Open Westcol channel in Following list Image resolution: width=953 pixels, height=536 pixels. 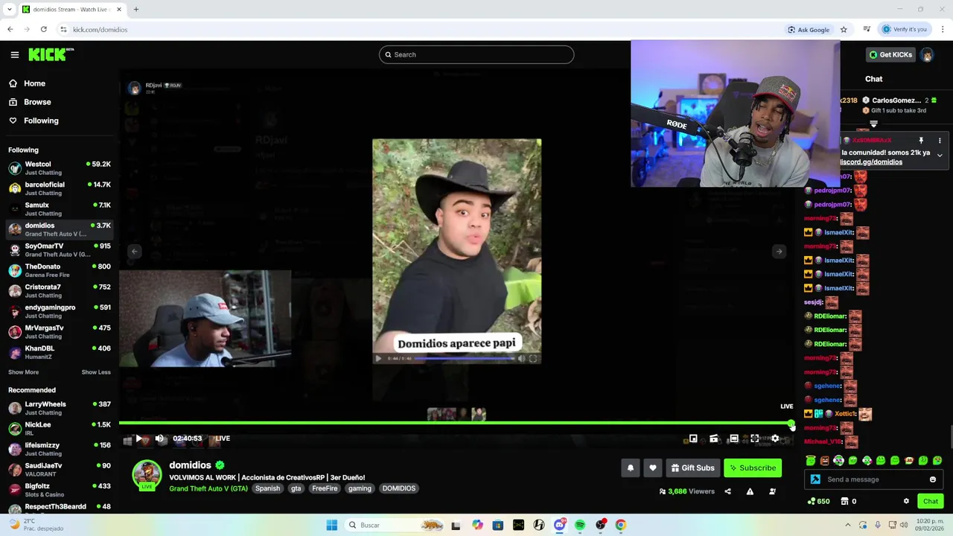click(60, 167)
